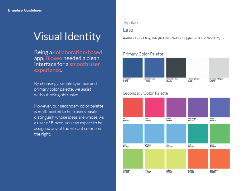Image resolution: width=247 pixels, height=191 pixels.
Task: Click the 'Visual Identity' title
Action: [67, 37]
